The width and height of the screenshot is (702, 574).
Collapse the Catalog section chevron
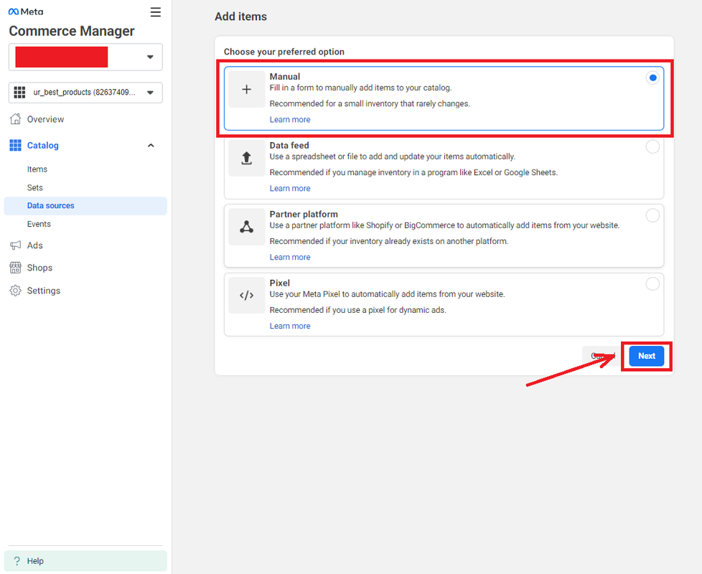[x=151, y=146]
